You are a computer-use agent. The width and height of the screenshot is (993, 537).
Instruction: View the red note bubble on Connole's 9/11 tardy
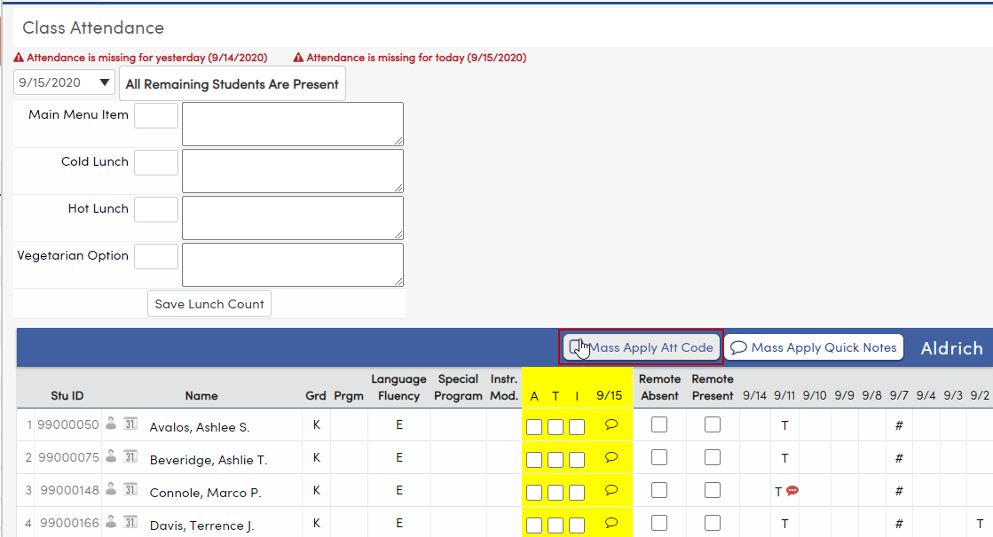tap(792, 490)
